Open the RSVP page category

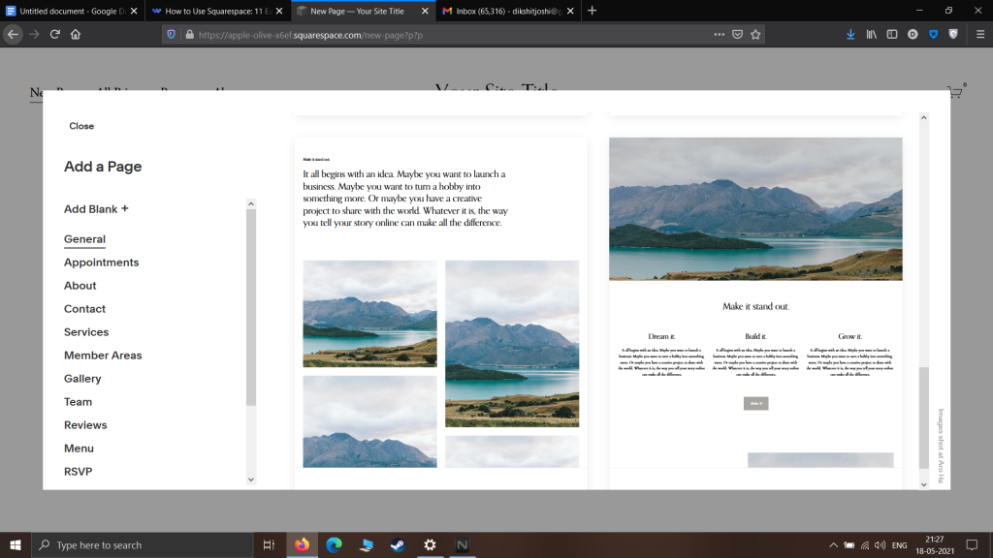click(78, 472)
